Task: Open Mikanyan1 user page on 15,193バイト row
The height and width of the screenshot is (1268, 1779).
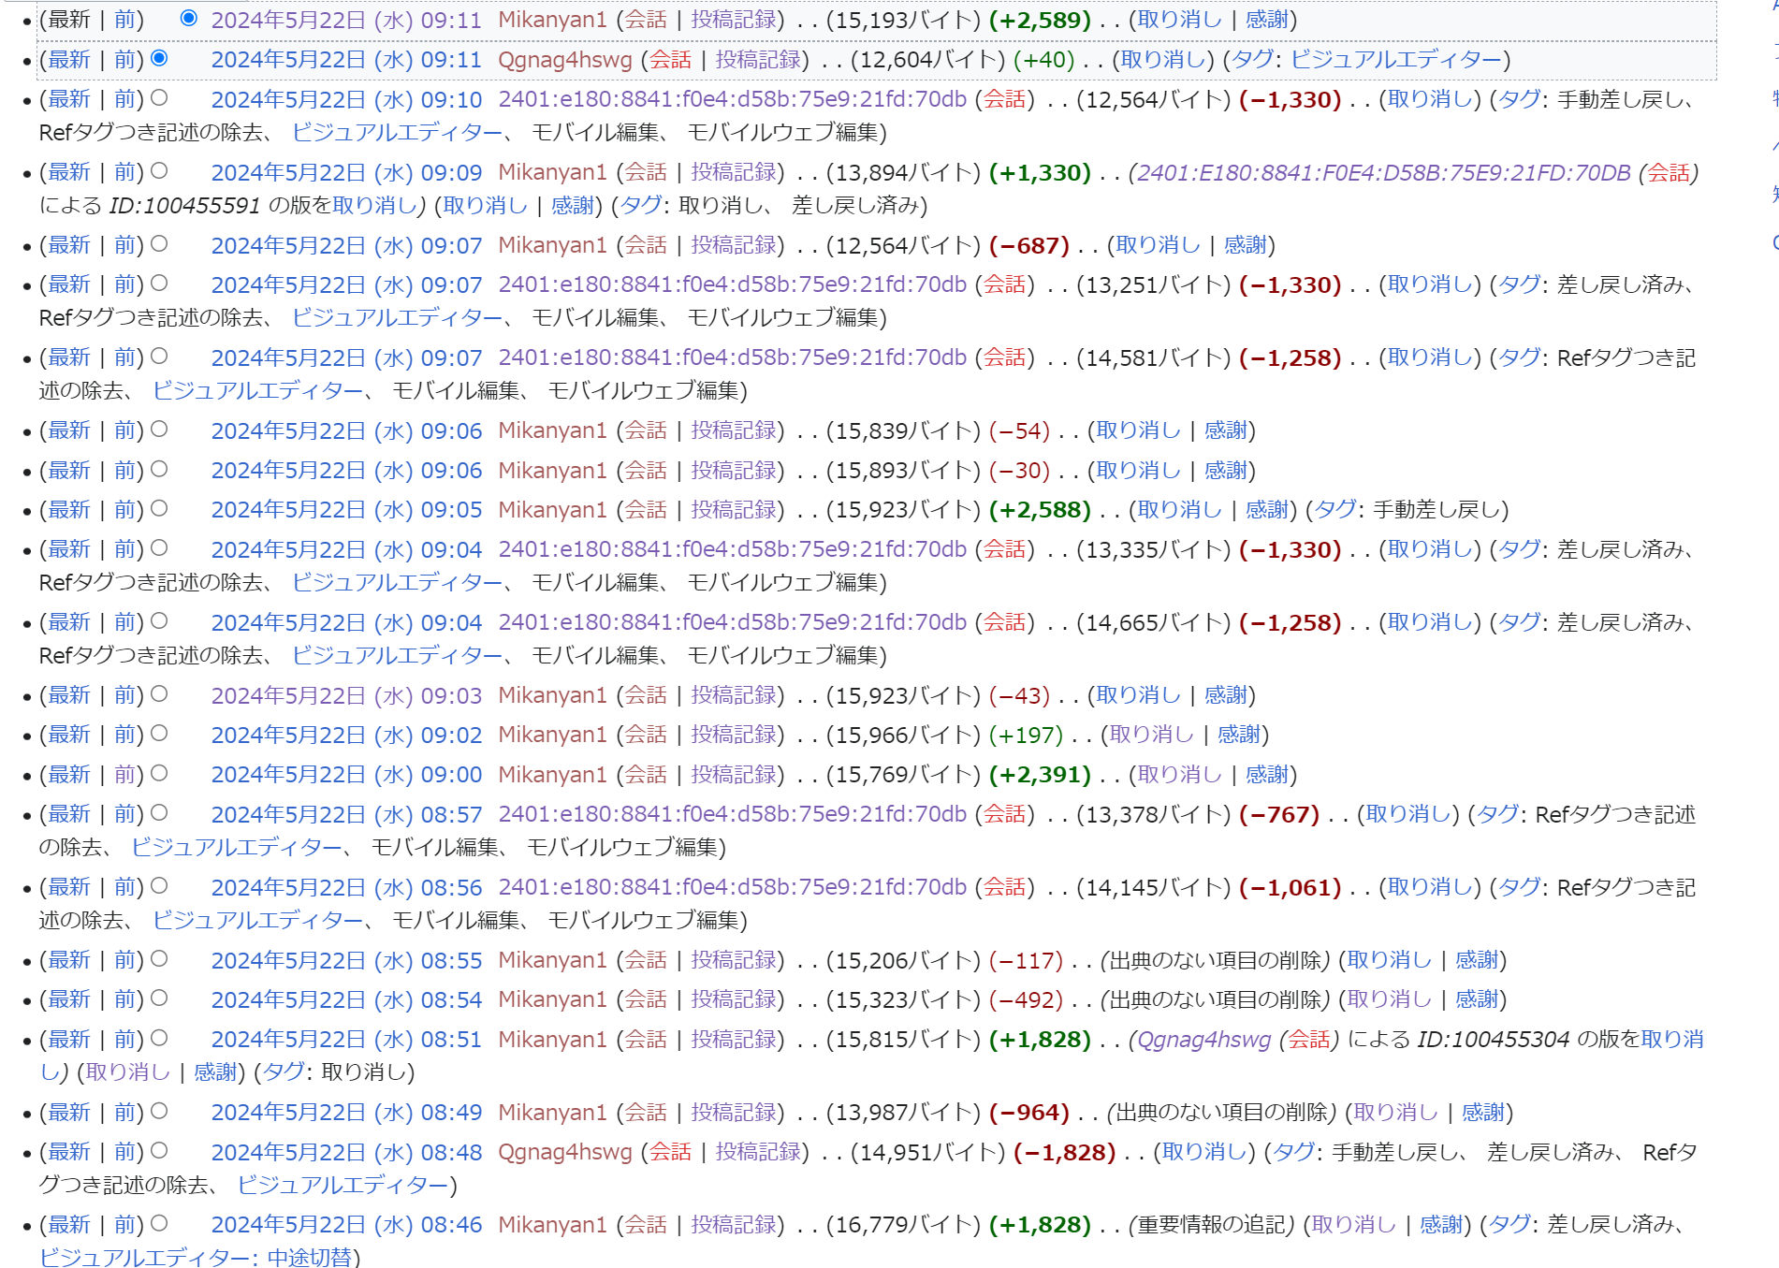Action: click(552, 20)
